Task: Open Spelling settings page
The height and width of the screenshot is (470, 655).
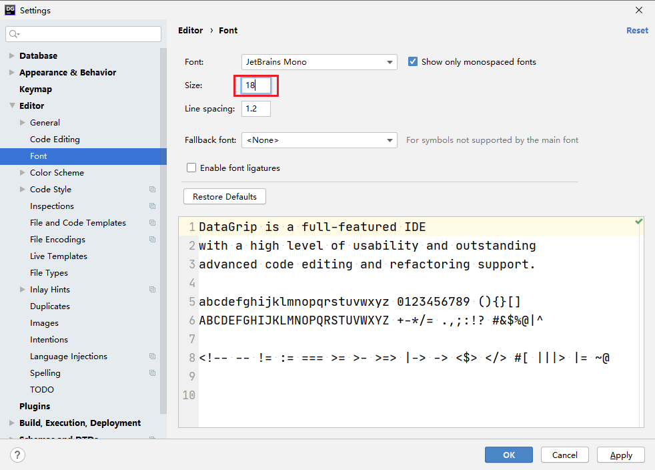Action: [45, 373]
